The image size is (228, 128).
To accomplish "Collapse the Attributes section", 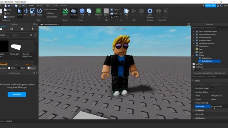I will 193,118.
